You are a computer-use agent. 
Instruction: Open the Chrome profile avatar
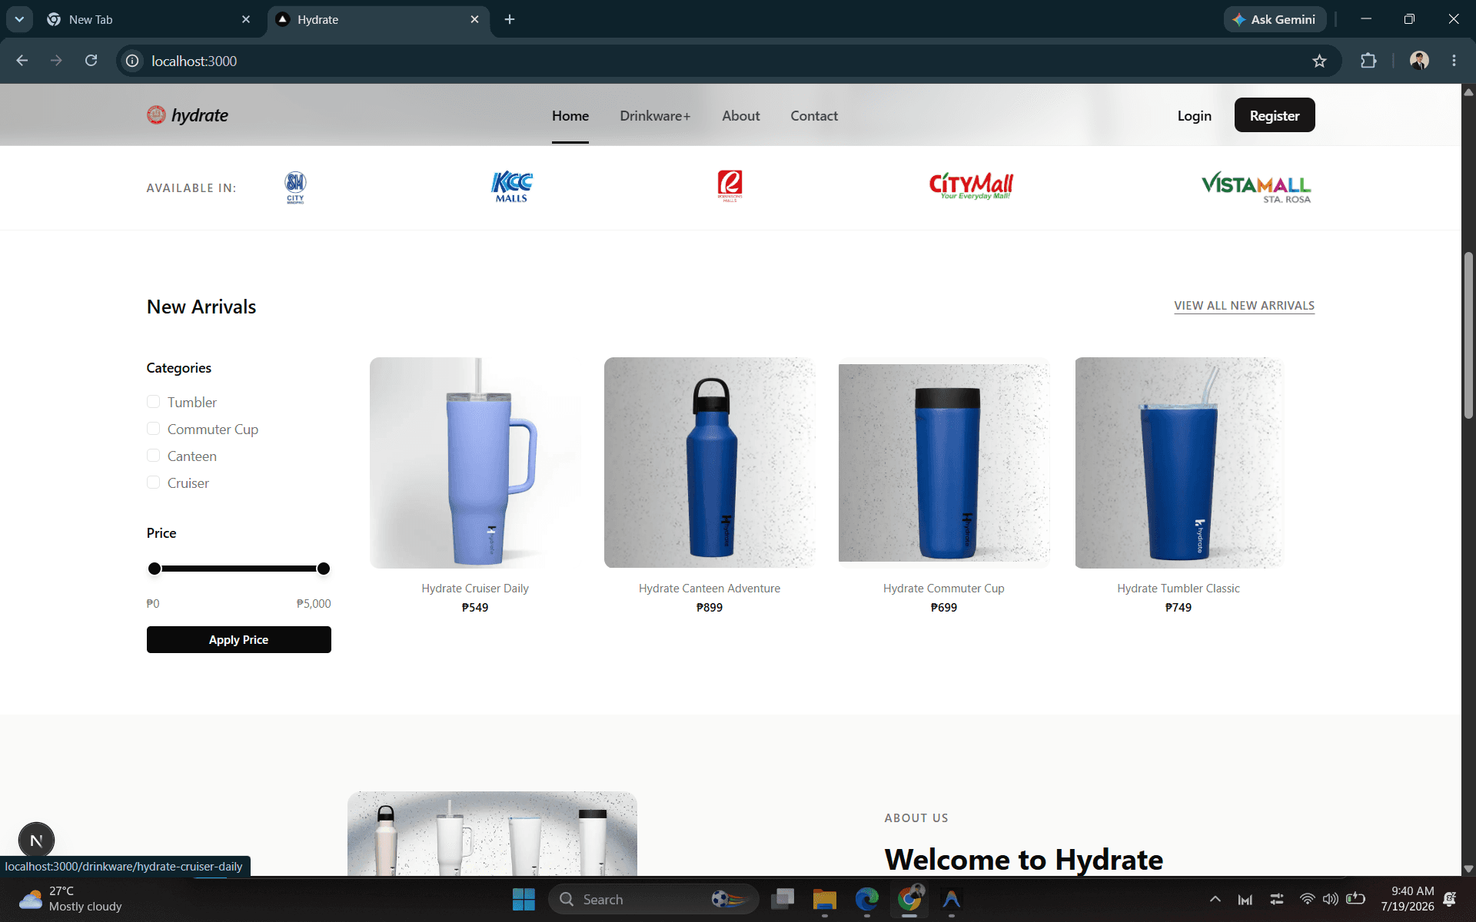point(1419,61)
